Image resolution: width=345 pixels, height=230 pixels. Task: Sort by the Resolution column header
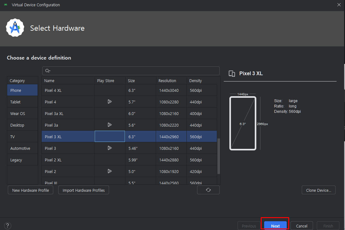[x=171, y=81]
